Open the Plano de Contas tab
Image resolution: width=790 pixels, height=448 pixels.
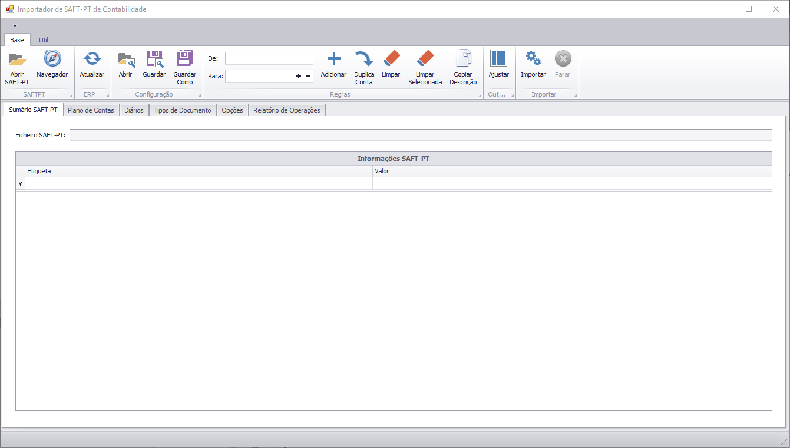[x=91, y=110]
